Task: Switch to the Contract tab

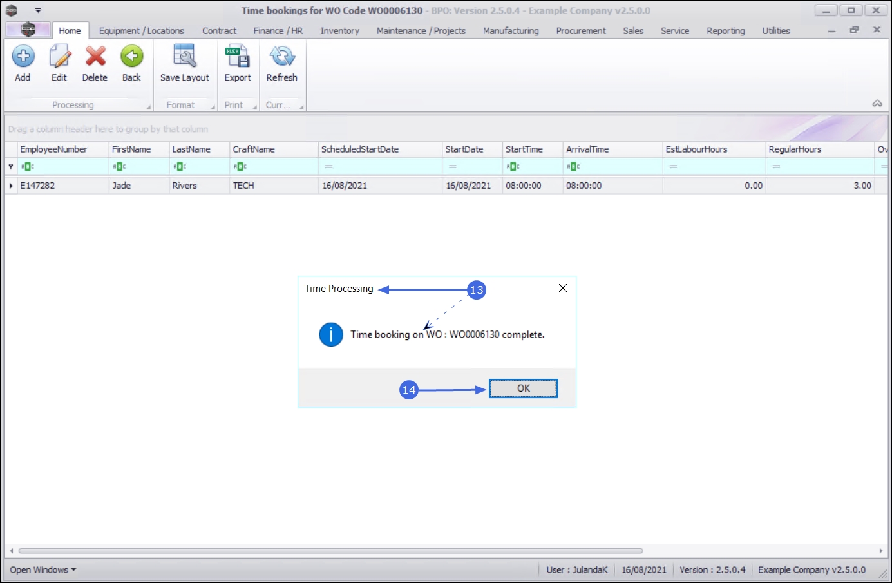Action: click(219, 31)
